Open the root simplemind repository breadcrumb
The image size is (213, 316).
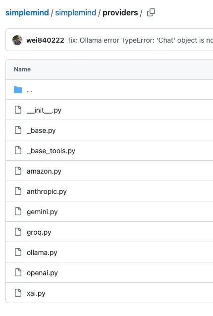click(x=27, y=12)
